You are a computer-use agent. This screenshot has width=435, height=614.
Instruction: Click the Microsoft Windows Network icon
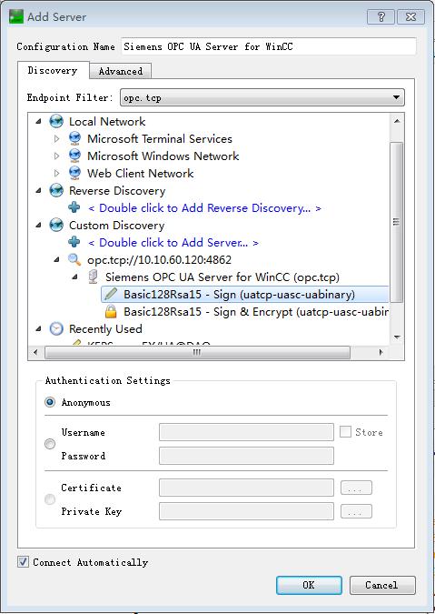pyautogui.click(x=74, y=156)
